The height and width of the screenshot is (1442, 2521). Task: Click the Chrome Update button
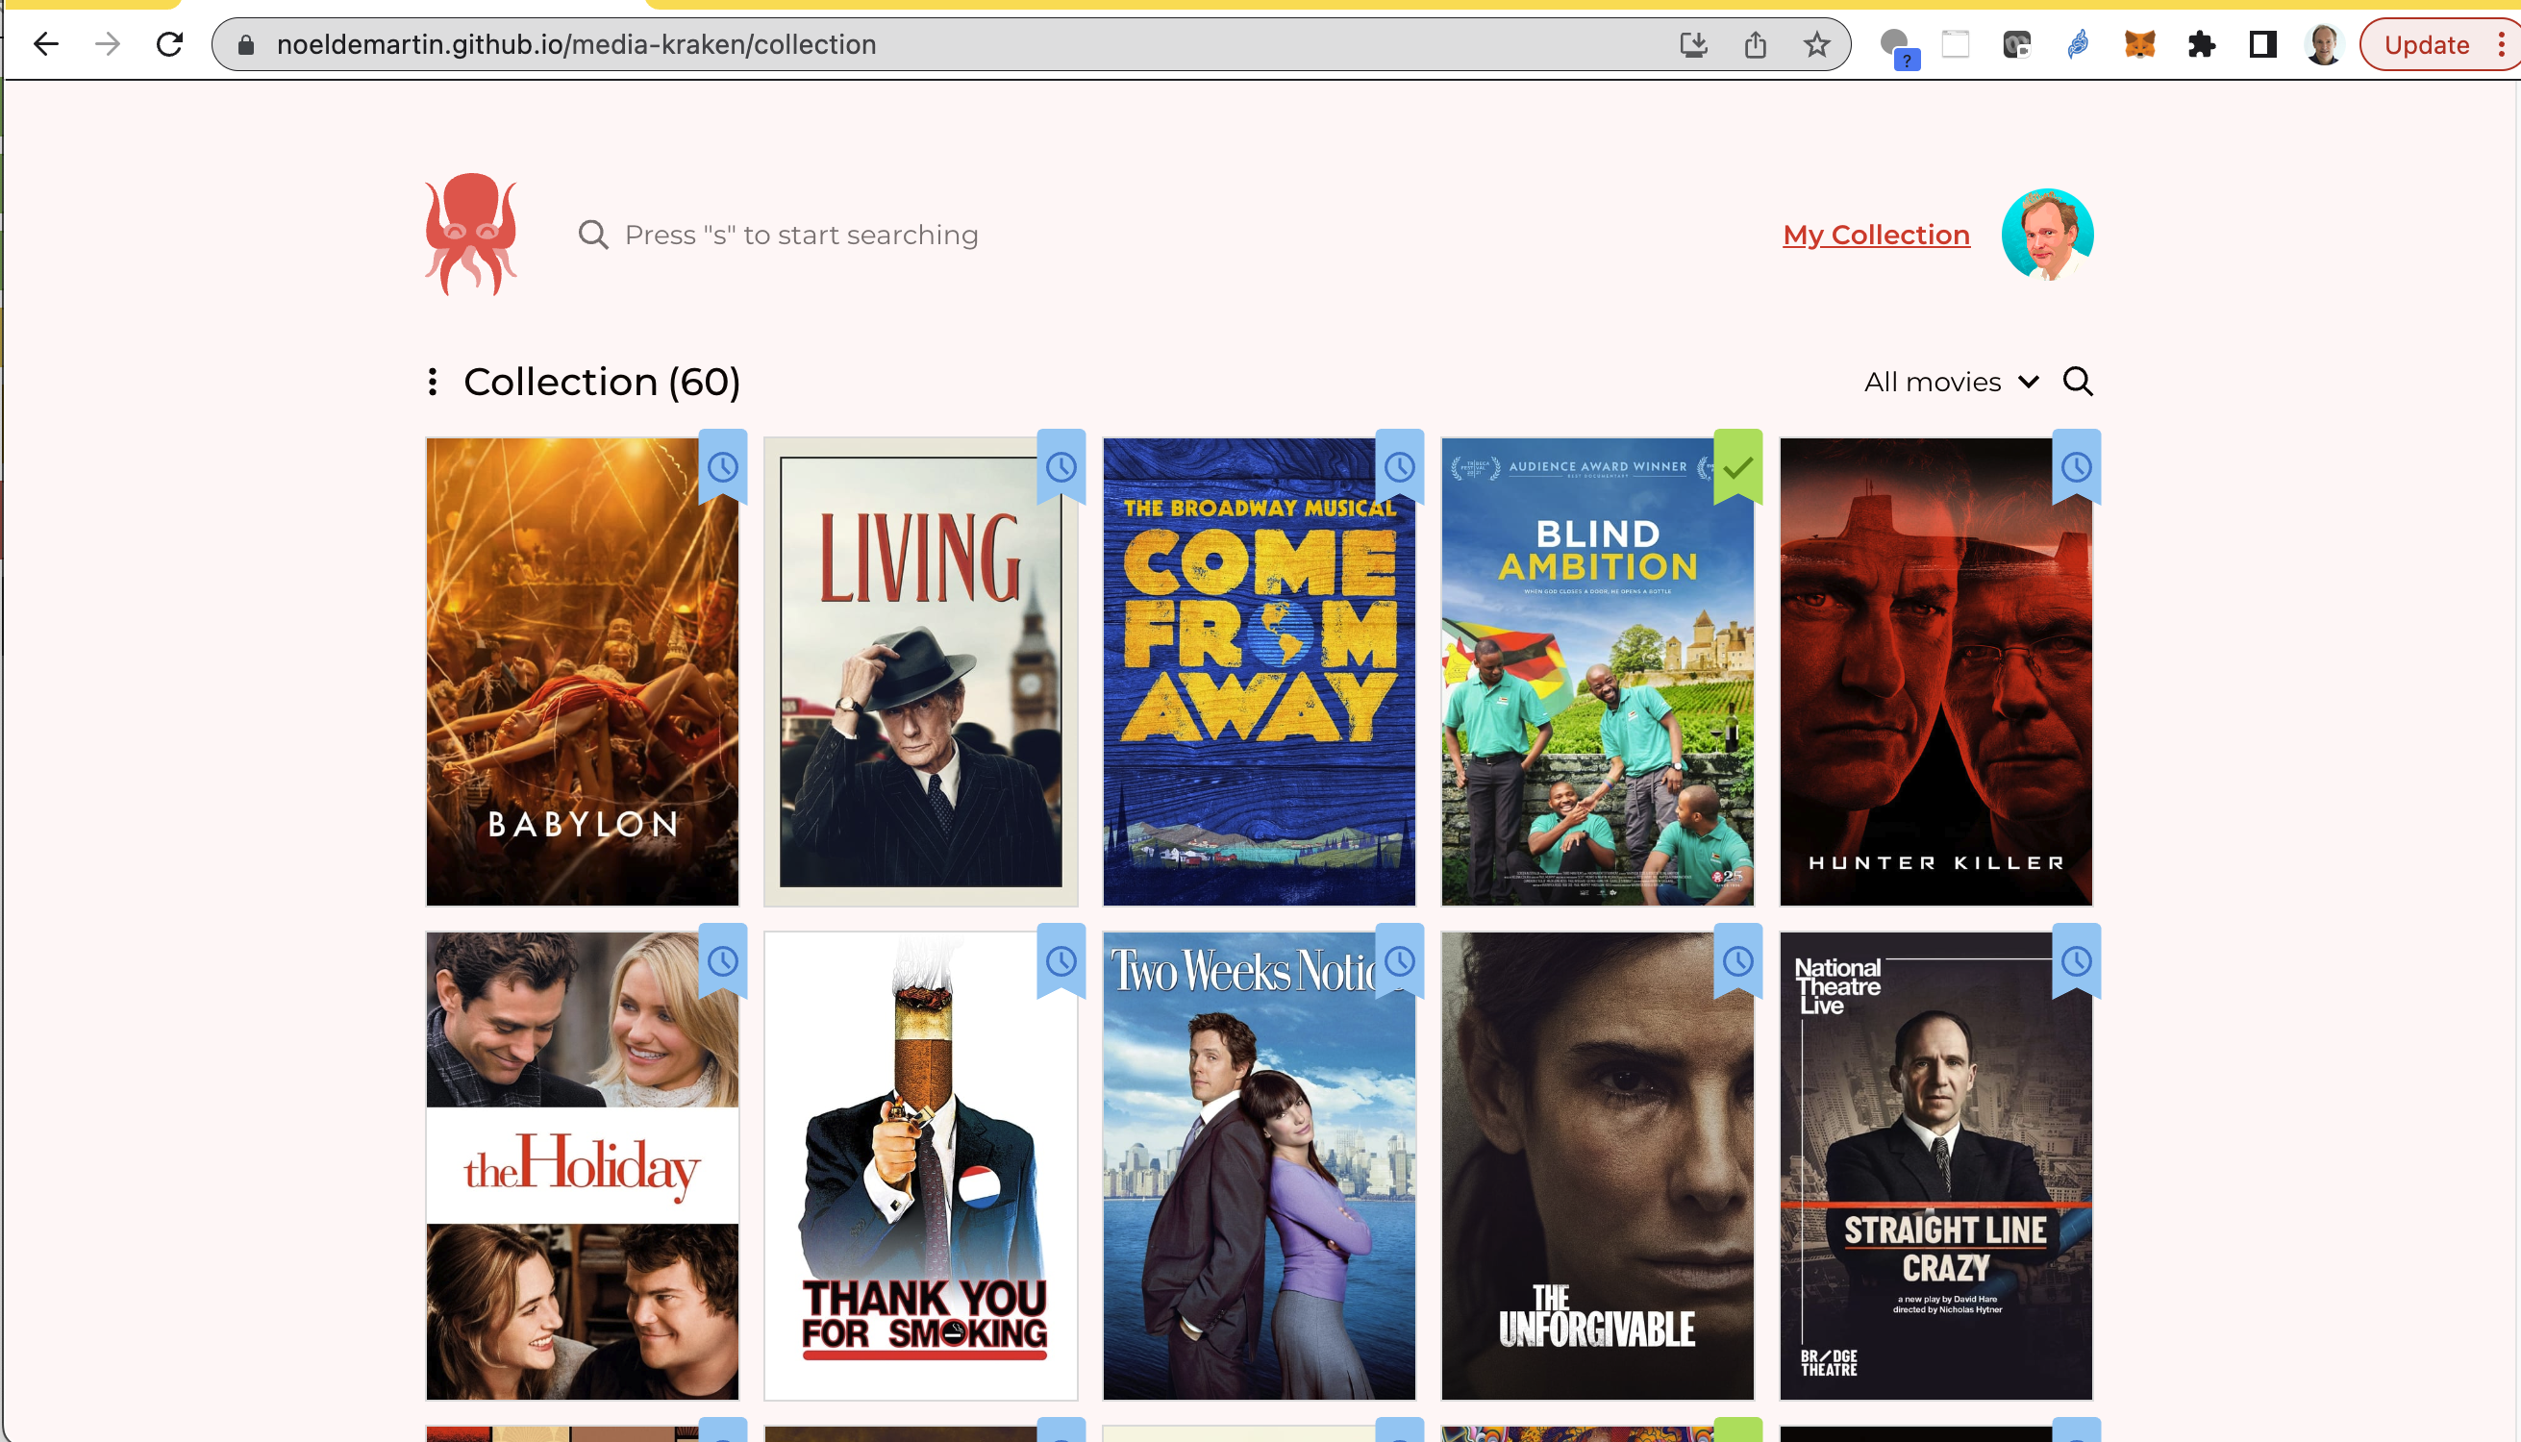pyautogui.click(x=2425, y=44)
